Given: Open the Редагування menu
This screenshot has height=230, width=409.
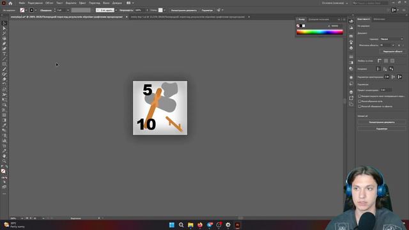Looking at the screenshot, I should tap(35, 3).
